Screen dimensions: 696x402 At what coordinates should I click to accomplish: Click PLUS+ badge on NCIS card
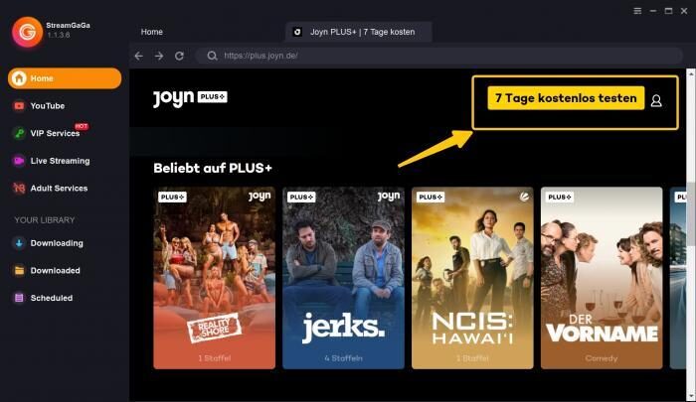click(x=431, y=198)
